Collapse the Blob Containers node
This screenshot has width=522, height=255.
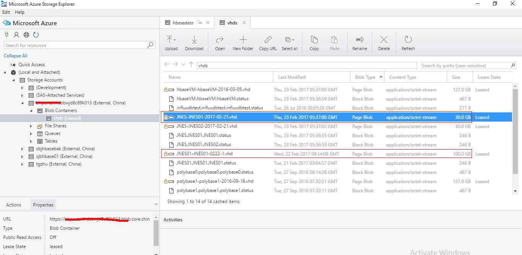pos(31,110)
